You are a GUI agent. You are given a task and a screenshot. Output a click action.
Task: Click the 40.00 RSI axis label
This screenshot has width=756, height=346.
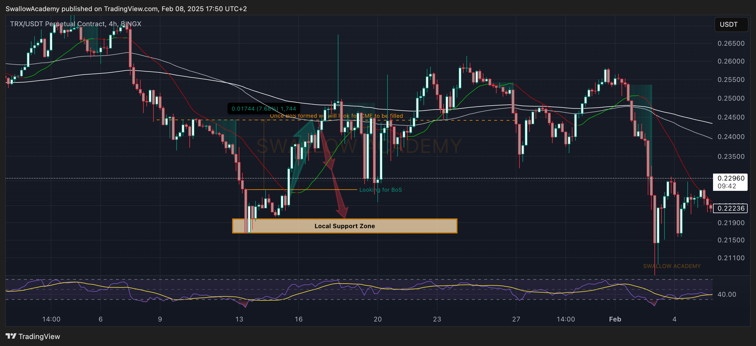727,294
